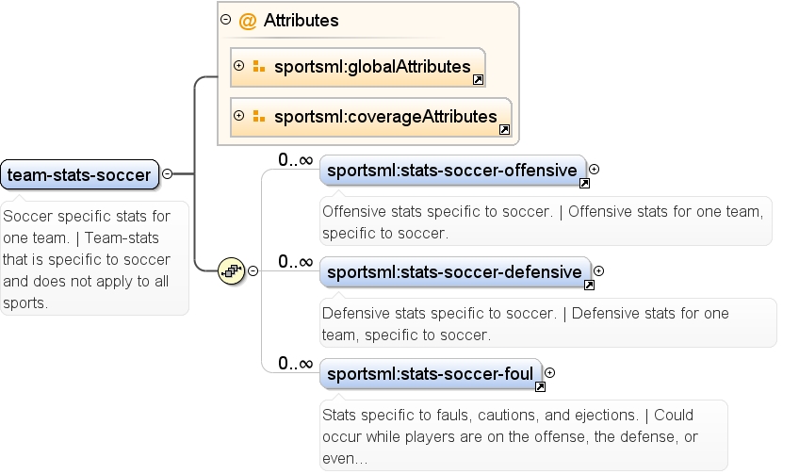Select the sportsml:stats-soccer-foul node
The height and width of the screenshot is (474, 799).
pyautogui.click(x=431, y=373)
